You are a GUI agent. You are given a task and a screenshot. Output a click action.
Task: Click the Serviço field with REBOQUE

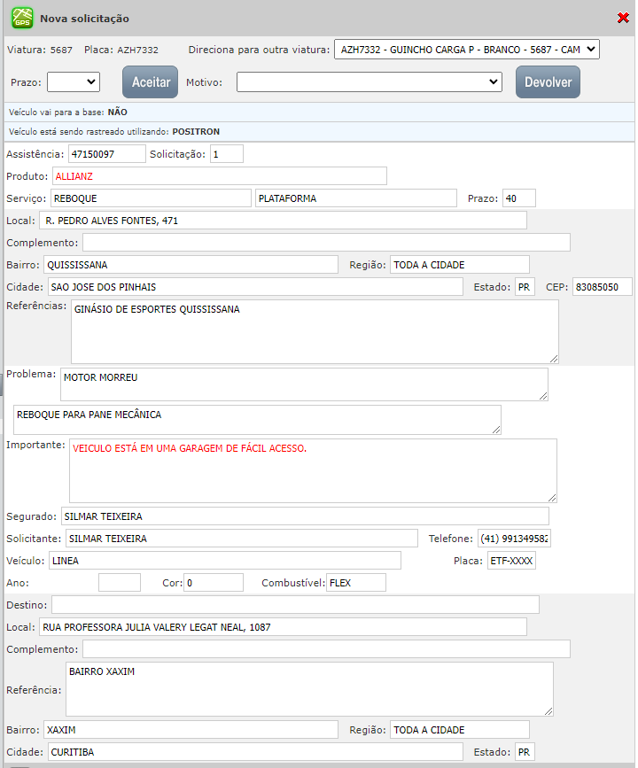coord(151,198)
